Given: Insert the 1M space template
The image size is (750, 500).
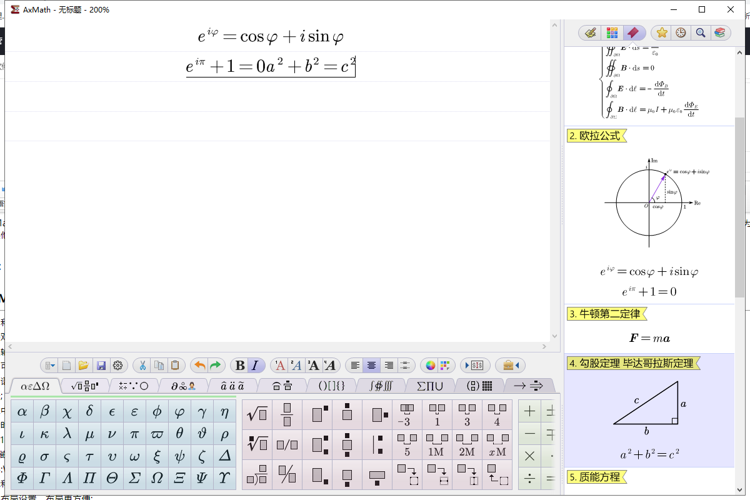Looking at the screenshot, I should [437, 444].
